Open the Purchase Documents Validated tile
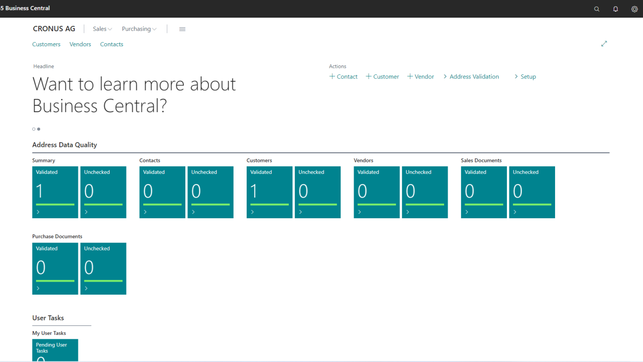The width and height of the screenshot is (643, 362). 55,268
